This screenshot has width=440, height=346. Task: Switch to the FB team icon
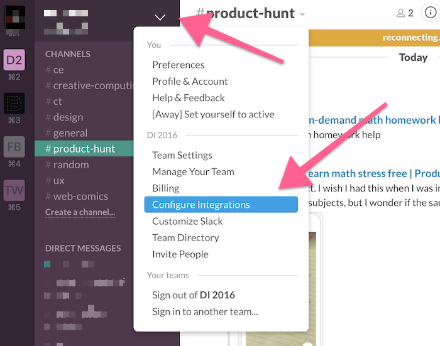(14, 147)
